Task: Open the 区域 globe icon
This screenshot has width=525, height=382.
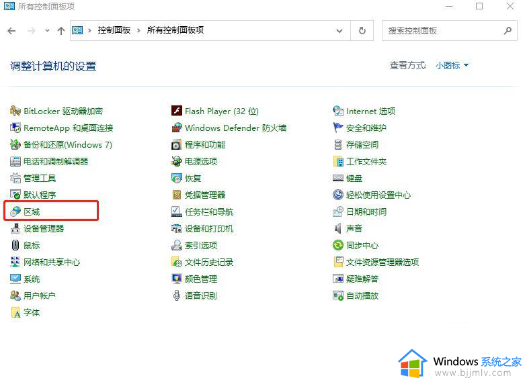Action: pos(15,211)
